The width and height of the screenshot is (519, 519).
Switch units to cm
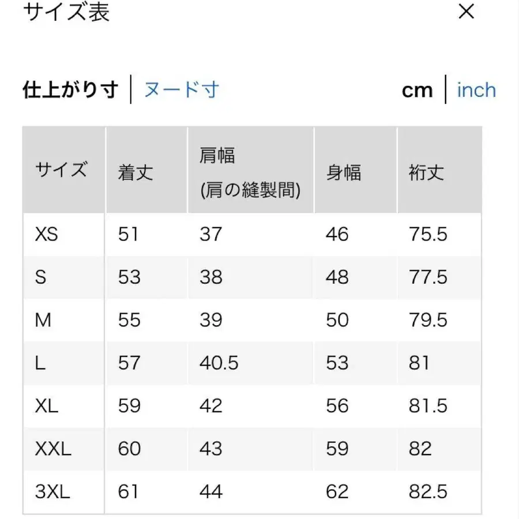[417, 90]
